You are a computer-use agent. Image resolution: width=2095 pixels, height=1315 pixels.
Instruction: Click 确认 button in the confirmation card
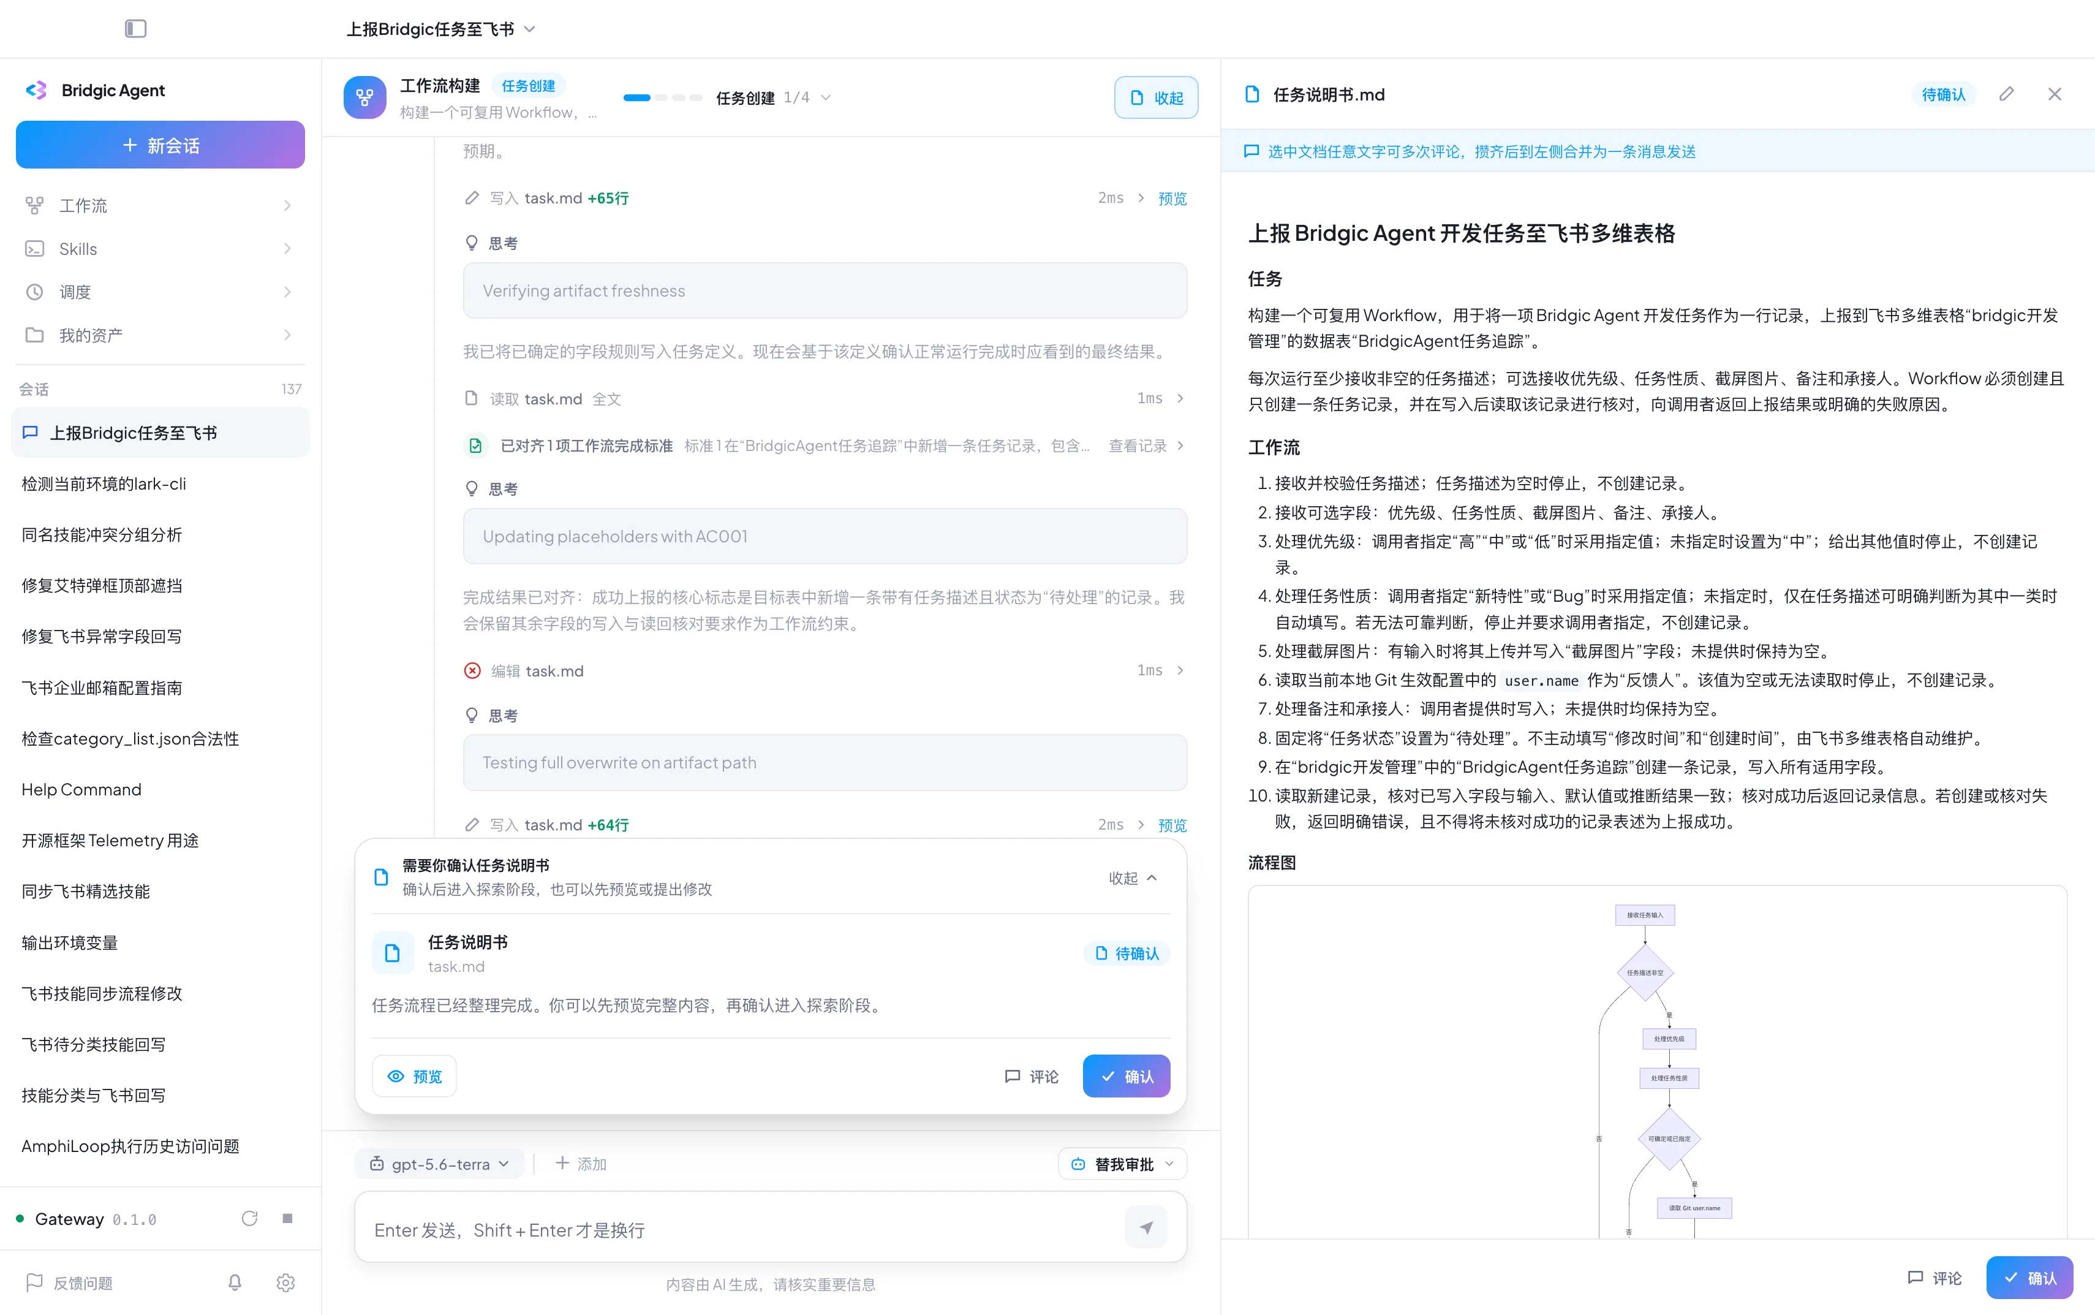[x=1127, y=1076]
